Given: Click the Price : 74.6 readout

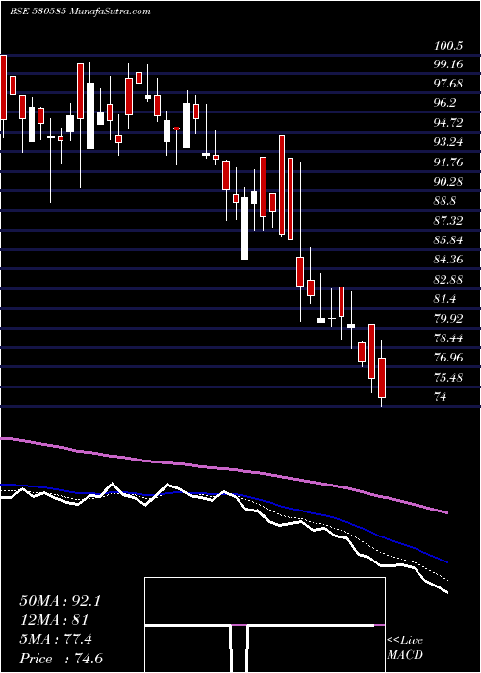Looking at the screenshot, I should pos(61,660).
